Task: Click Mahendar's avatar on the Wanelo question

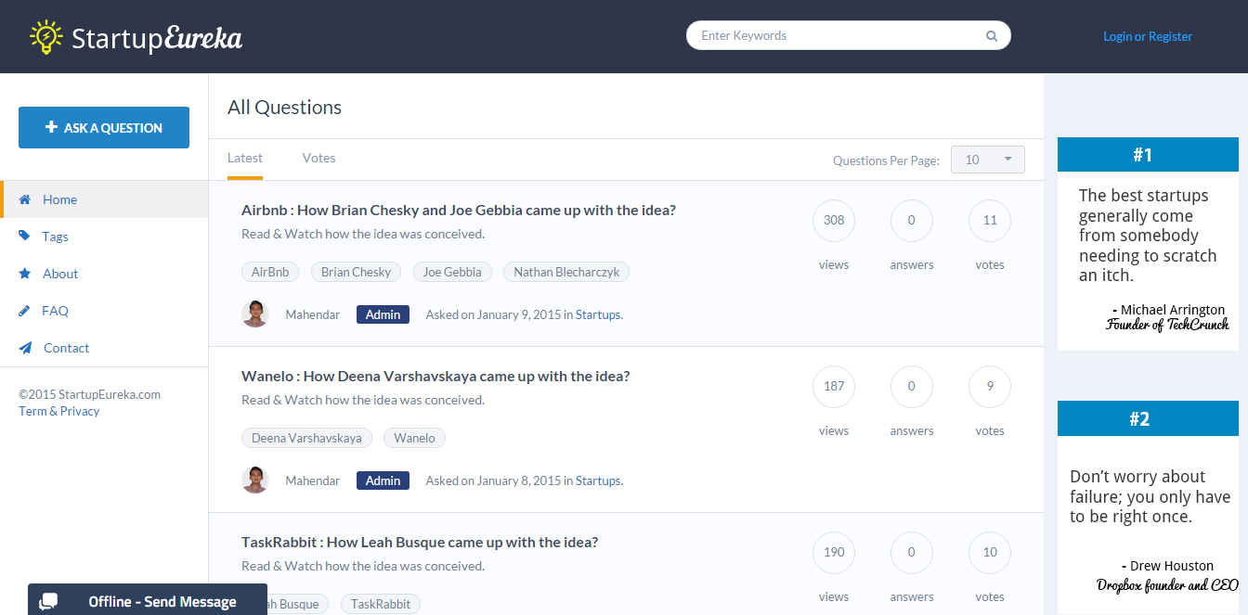Action: tap(255, 480)
